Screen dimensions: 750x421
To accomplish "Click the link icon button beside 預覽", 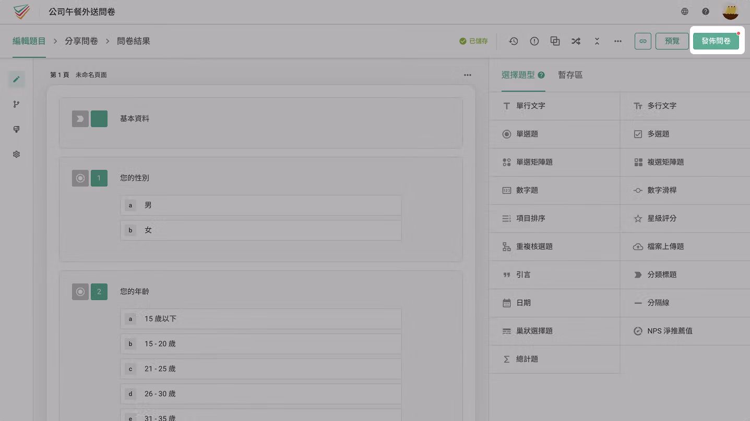I will pyautogui.click(x=643, y=41).
